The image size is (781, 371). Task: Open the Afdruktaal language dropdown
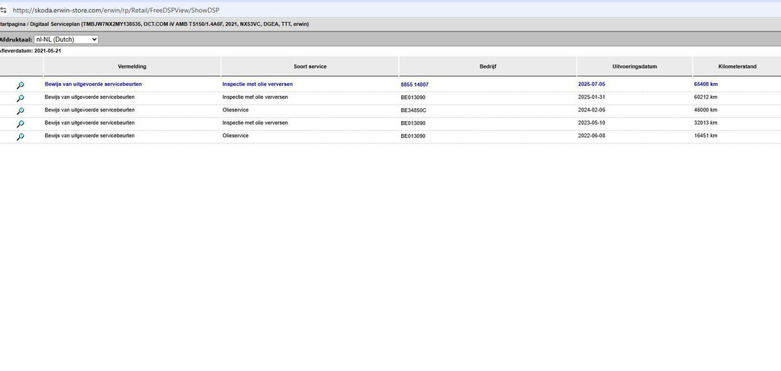point(66,39)
